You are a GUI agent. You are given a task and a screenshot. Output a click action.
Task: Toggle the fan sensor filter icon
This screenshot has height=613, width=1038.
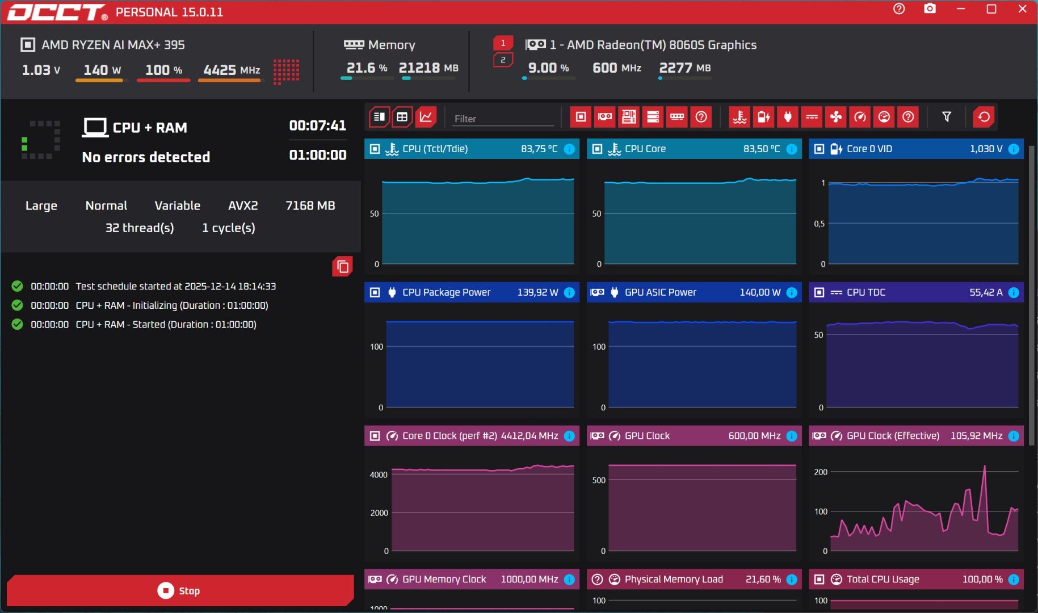836,117
